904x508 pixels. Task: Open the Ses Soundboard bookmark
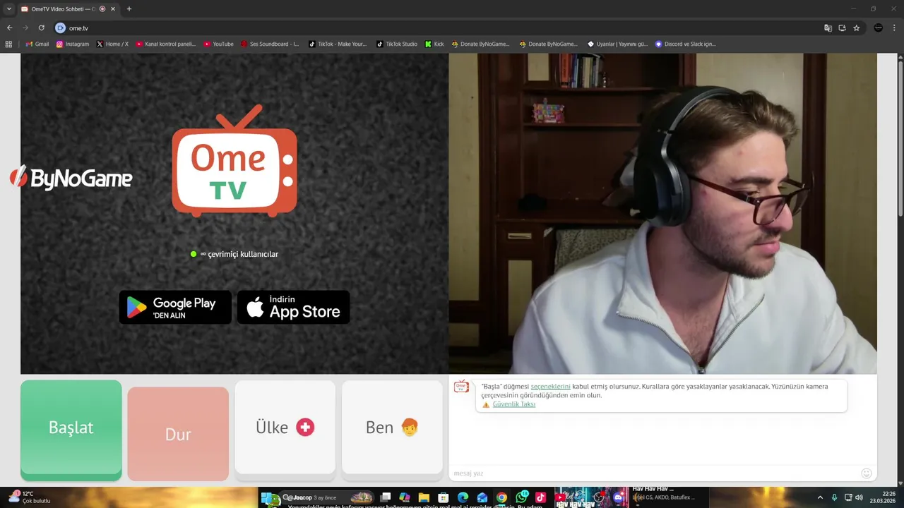270,44
